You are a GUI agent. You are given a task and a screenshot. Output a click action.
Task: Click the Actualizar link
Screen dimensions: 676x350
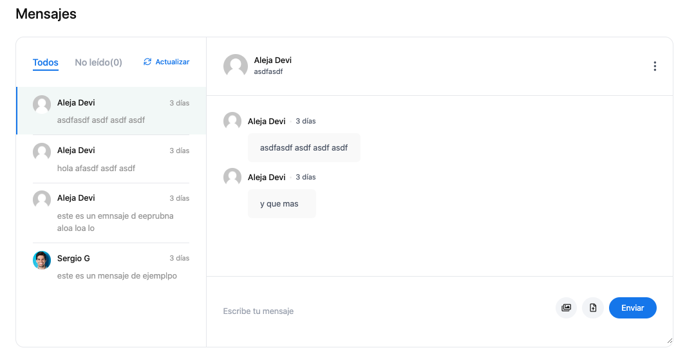(172, 62)
